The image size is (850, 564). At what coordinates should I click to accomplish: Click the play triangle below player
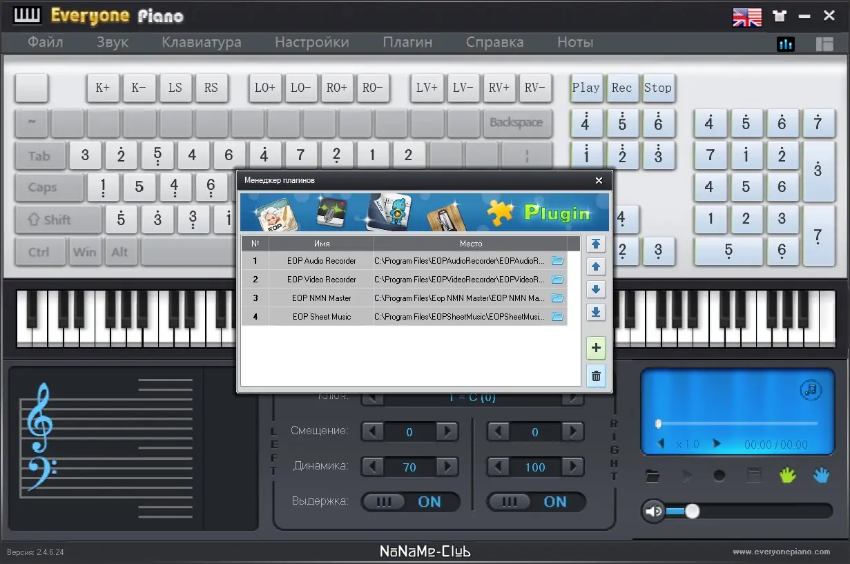coord(686,476)
